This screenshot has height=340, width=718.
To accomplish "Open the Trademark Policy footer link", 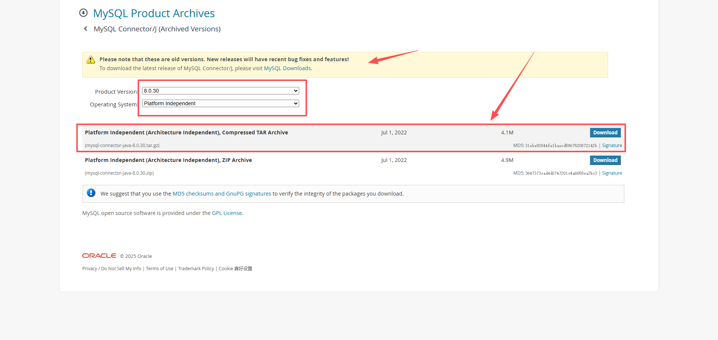I will [196, 269].
